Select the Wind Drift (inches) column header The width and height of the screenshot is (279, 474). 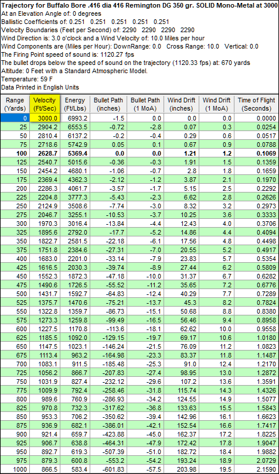coord(182,104)
